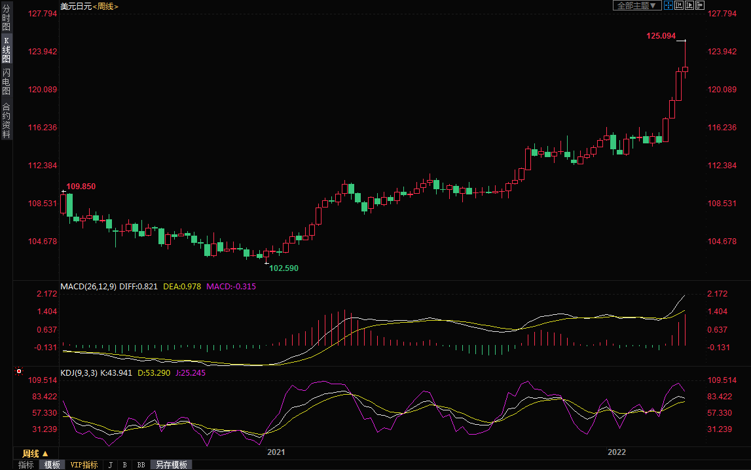This screenshot has width=751, height=470.
Task: Toggle the blue crosshair cursor icon
Action: [x=669, y=5]
